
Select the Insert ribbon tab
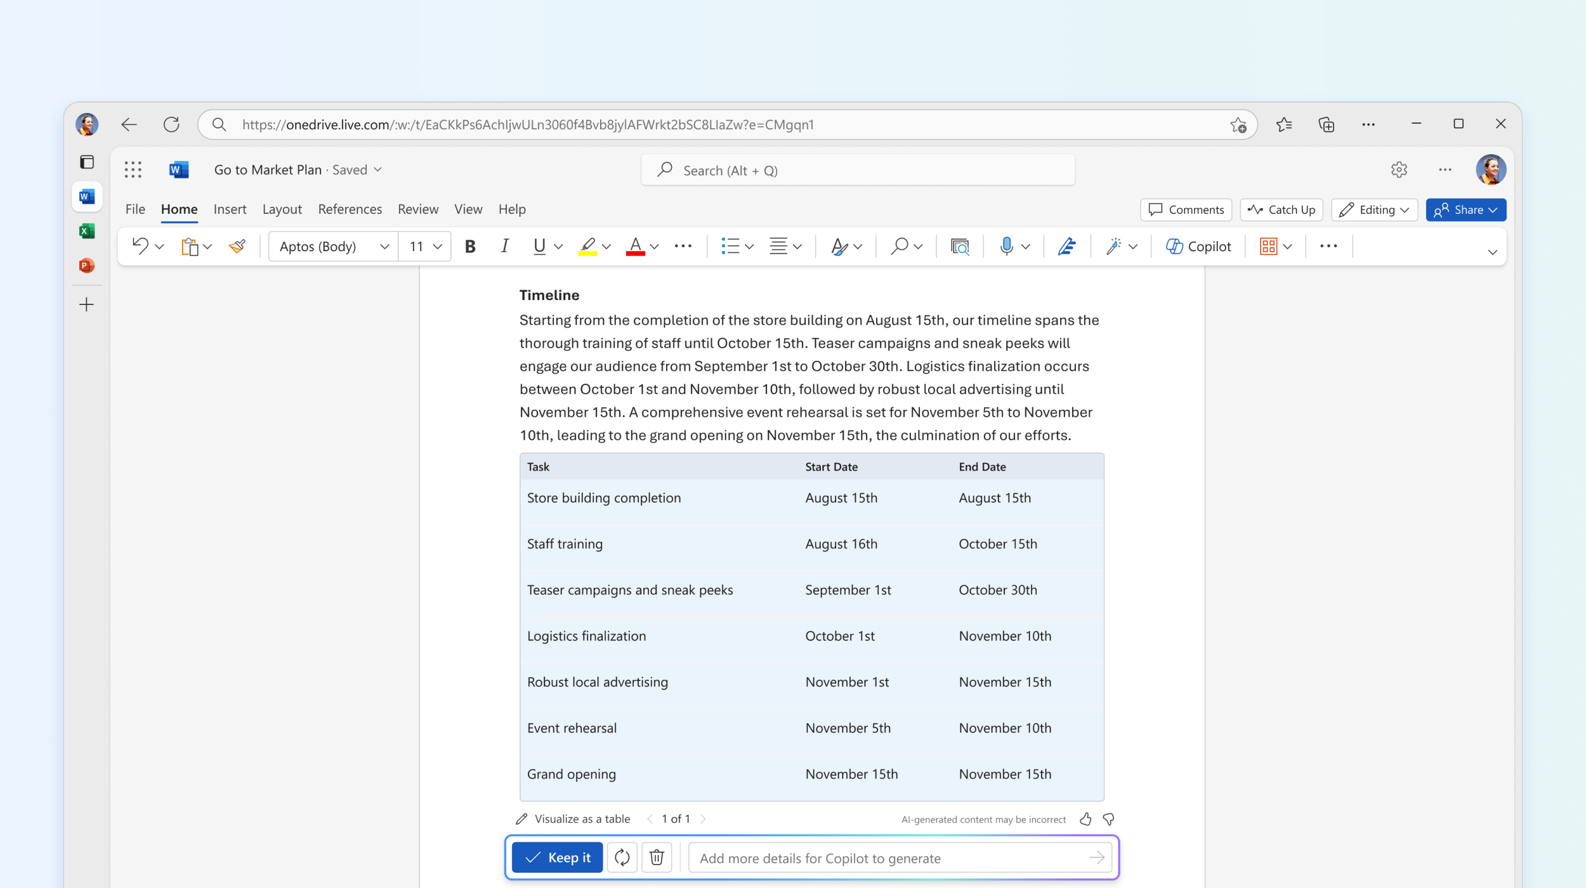[230, 209]
